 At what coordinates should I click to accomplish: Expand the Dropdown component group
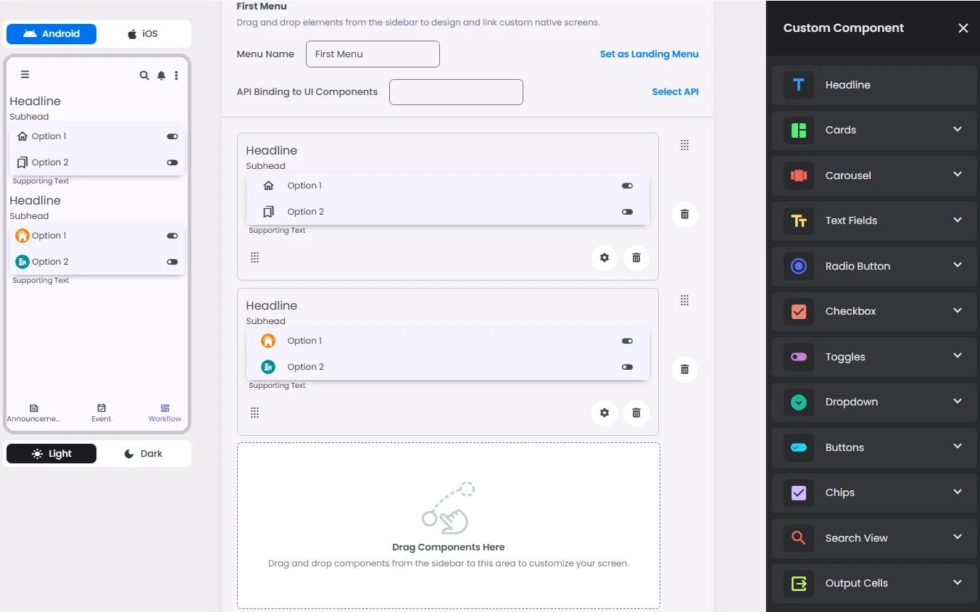[874, 402]
